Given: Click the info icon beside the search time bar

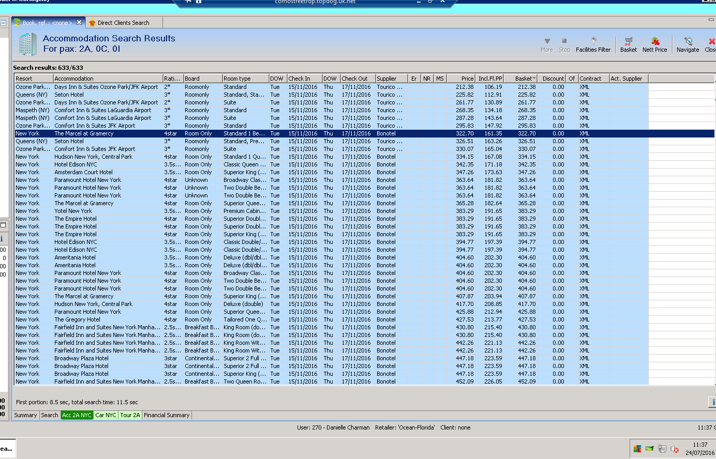Looking at the screenshot, I should tap(712, 402).
